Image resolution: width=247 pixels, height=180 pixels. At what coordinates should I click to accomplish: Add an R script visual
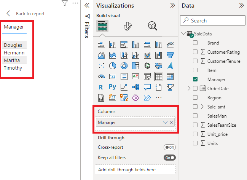coord(101,87)
